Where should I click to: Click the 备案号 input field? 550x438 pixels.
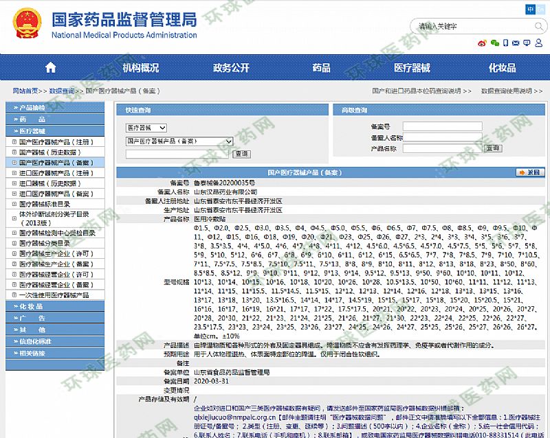442,126
